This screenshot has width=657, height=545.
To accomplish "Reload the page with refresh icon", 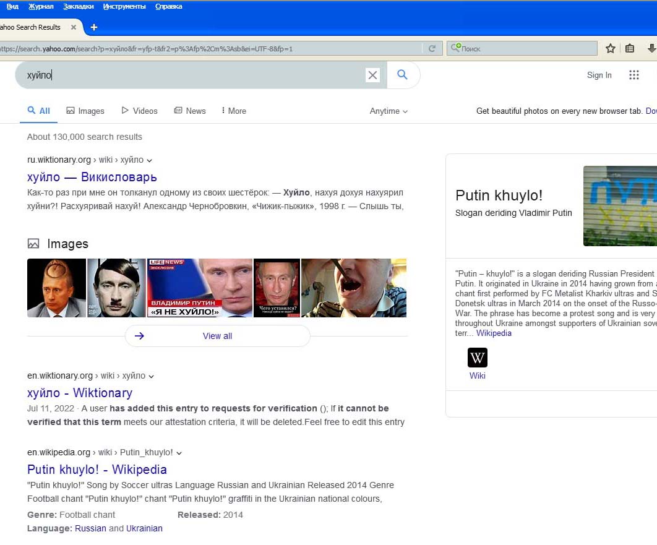I will [x=432, y=49].
